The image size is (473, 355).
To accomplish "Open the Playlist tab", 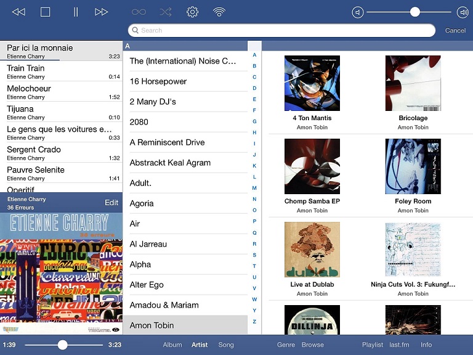I will (373, 345).
